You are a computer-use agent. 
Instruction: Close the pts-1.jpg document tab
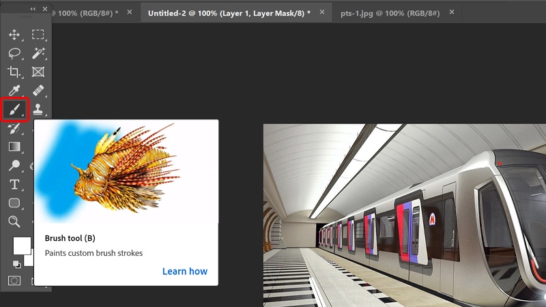point(452,12)
